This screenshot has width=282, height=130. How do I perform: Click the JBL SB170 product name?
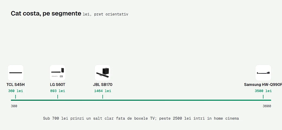pyautogui.click(x=103, y=84)
